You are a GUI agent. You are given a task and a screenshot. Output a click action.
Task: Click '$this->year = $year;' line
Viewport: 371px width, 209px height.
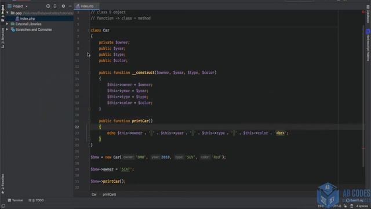[128, 91]
